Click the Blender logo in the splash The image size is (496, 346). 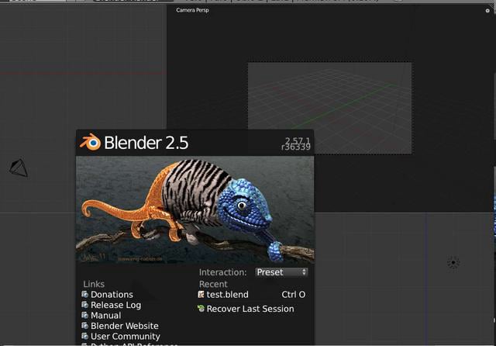91,142
